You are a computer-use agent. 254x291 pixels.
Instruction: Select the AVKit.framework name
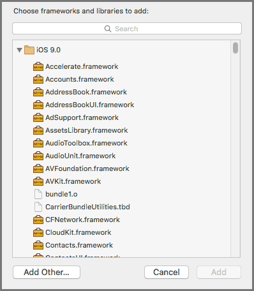[x=73, y=181]
